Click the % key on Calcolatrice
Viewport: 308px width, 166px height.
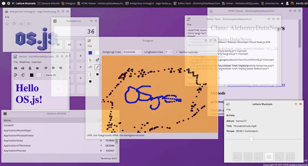(x=81, y=44)
